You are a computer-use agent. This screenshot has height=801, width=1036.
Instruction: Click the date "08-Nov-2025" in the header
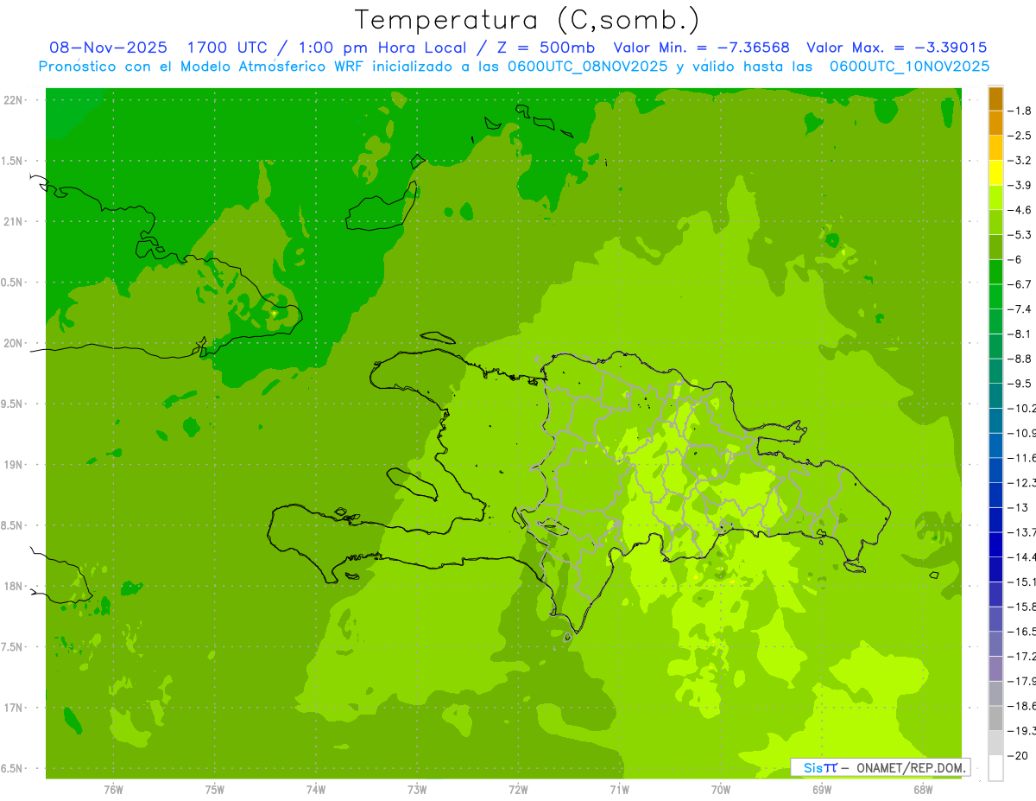coord(108,48)
